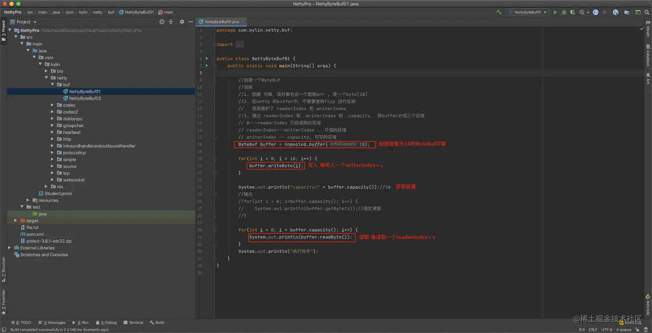Image resolution: width=652 pixels, height=333 pixels.
Task: Expand the codec folder in tree
Action: [x=52, y=105]
